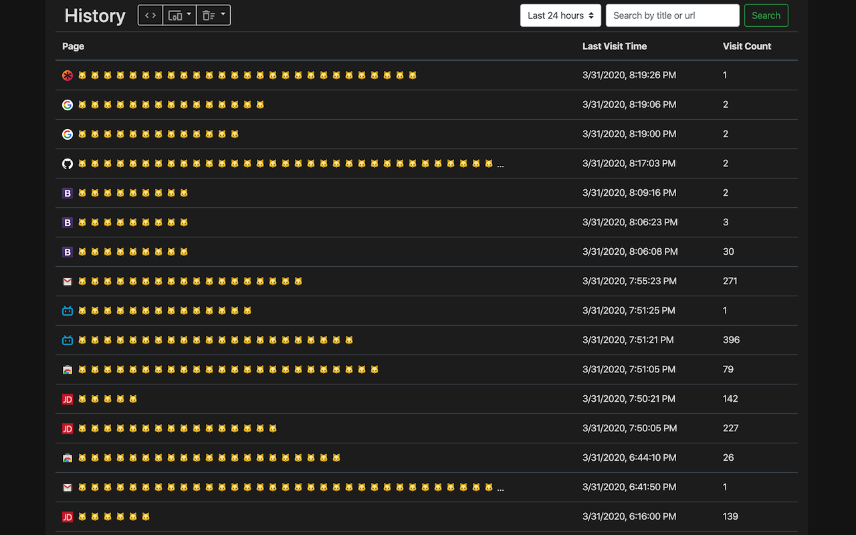The image size is (856, 535).
Task: Open the Last 24 hours time range selector
Action: click(560, 15)
